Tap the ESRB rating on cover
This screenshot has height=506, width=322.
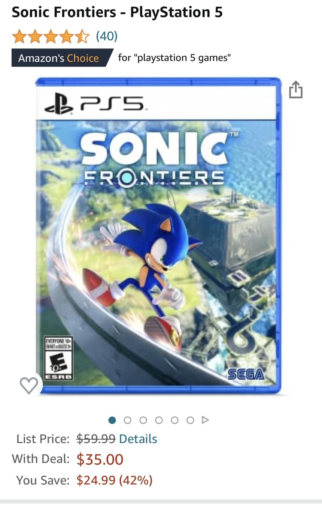tap(58, 358)
